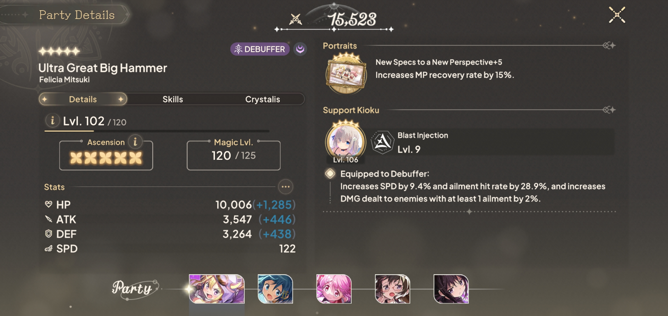Open the Support Kioku character portrait

point(346,141)
